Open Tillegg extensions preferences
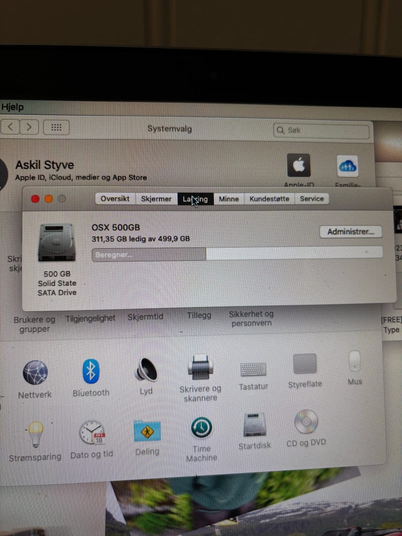This screenshot has height=536, width=402. click(199, 315)
